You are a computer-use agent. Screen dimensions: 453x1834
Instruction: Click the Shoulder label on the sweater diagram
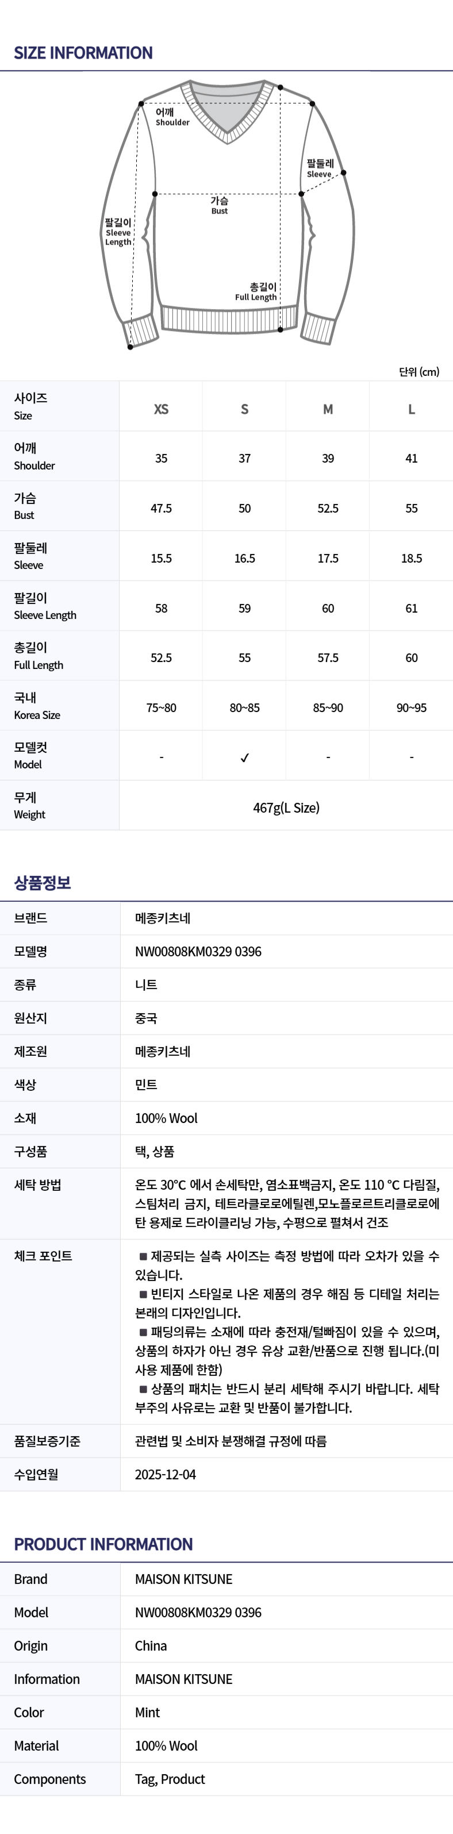[x=172, y=117]
